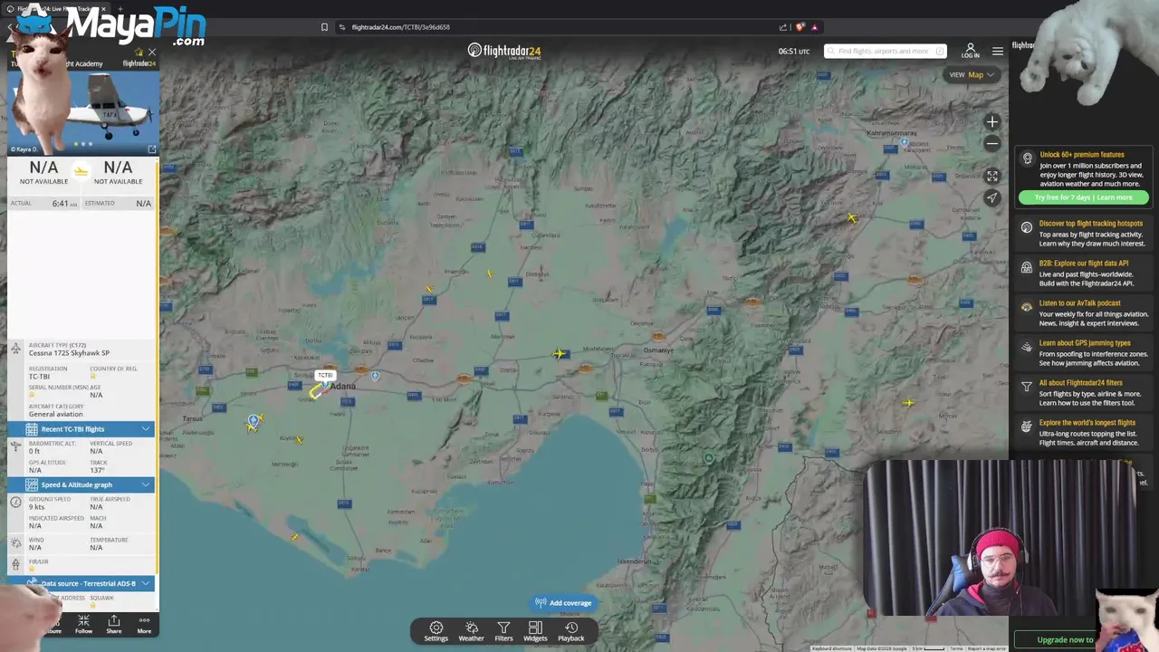Image resolution: width=1159 pixels, height=652 pixels.
Task: Click the 0 ft barometric altitude value
Action: click(x=34, y=451)
